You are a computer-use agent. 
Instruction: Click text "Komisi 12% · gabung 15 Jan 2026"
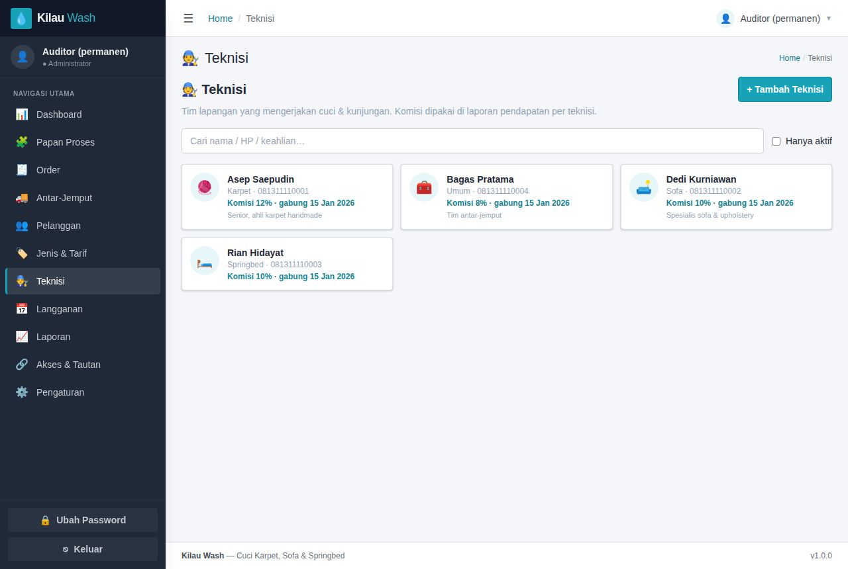(x=291, y=203)
